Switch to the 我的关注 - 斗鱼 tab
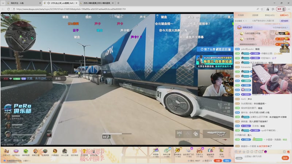Viewport: 292px width, 164px height. [24, 3]
